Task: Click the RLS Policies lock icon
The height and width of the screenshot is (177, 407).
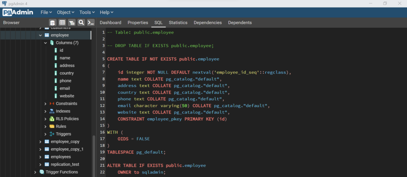Action: click(x=52, y=119)
